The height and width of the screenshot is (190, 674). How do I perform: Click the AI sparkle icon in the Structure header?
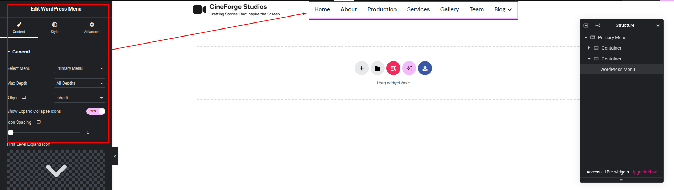point(597,25)
